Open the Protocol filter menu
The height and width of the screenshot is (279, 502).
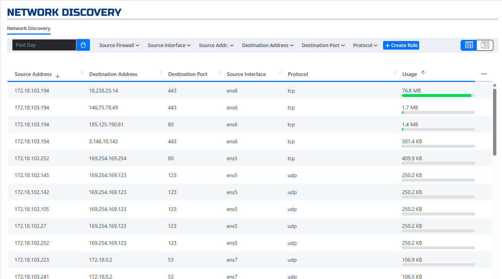click(x=365, y=45)
